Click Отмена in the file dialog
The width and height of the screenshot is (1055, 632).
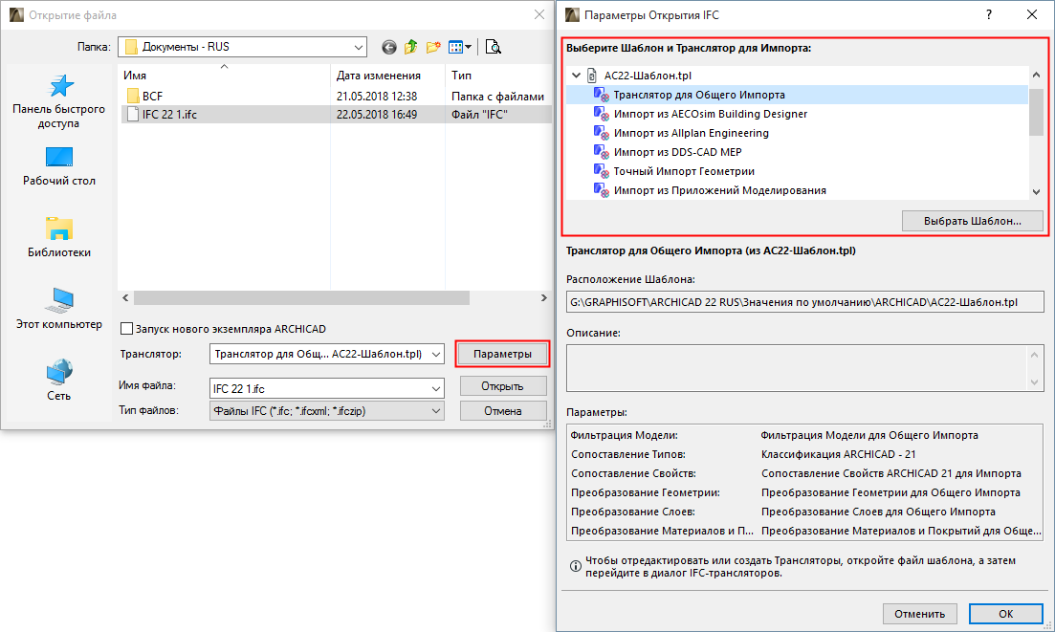click(502, 411)
